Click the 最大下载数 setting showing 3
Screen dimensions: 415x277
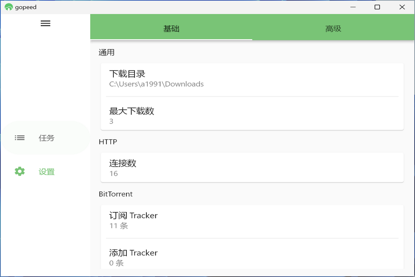(x=252, y=115)
